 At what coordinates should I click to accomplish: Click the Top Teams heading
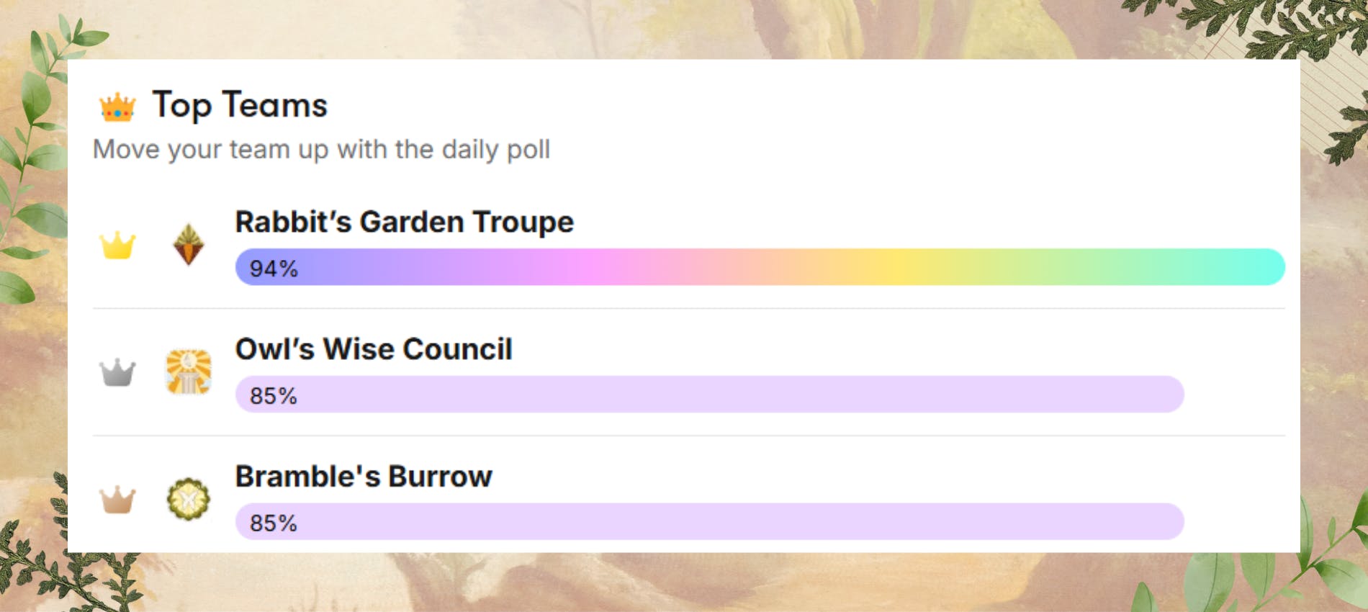point(240,105)
